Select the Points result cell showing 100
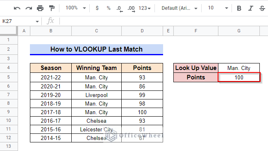The width and height of the screenshot is (268, 151). tap(239, 77)
